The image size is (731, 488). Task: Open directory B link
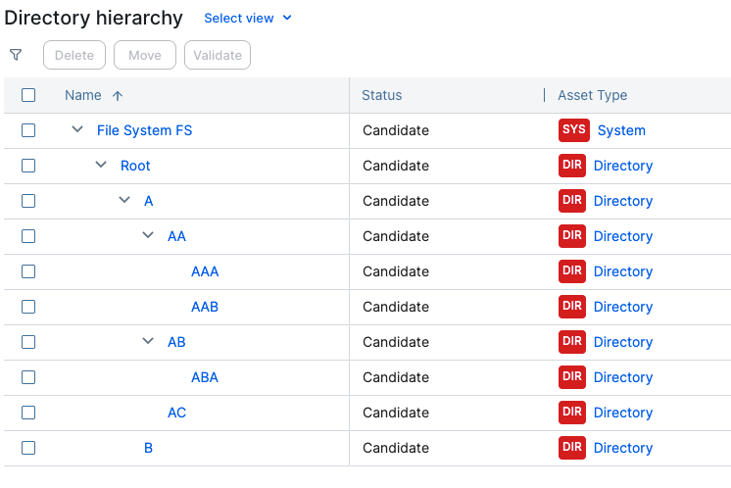tap(148, 448)
